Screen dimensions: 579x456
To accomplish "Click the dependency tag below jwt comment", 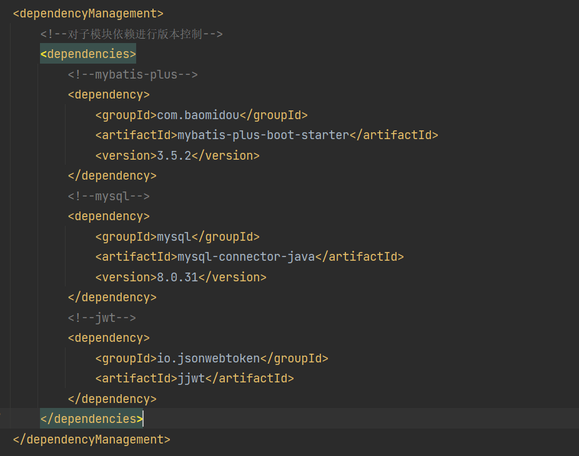I will pos(109,337).
